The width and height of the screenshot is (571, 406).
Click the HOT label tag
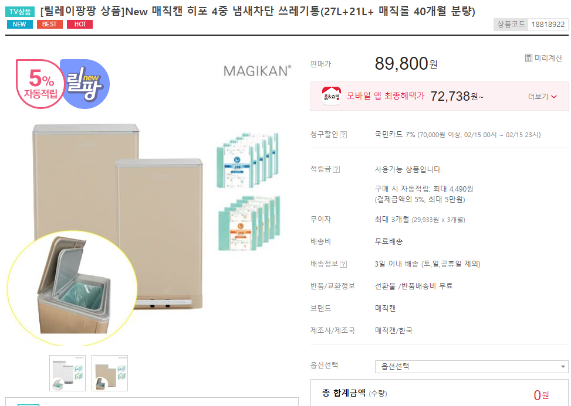tap(80, 25)
